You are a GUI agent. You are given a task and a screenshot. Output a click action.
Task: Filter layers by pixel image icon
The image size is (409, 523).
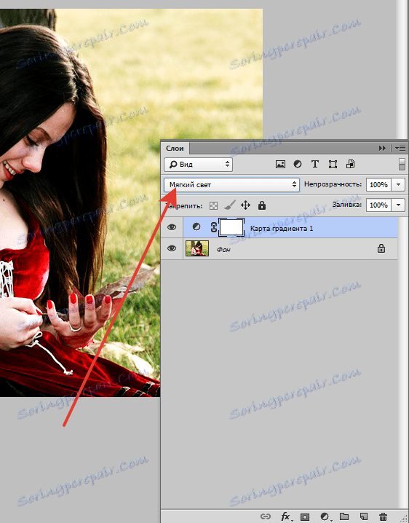point(280,164)
